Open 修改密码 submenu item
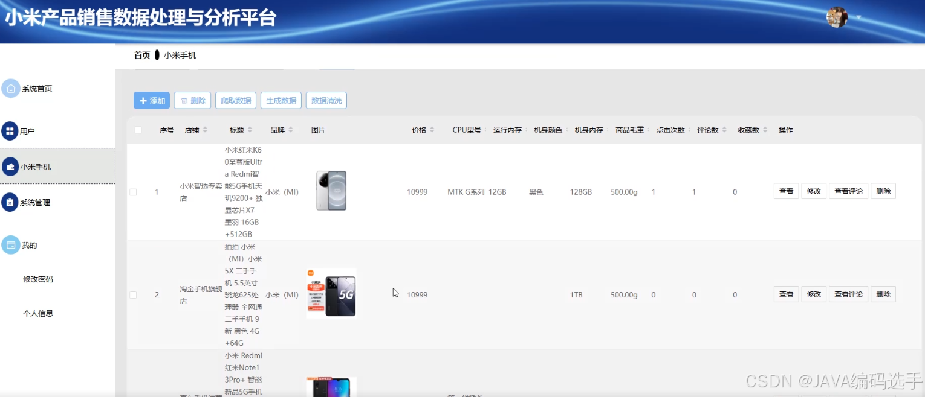The image size is (925, 397). pos(38,279)
